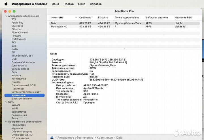Open the Информация о системе menu

tap(29, 4)
